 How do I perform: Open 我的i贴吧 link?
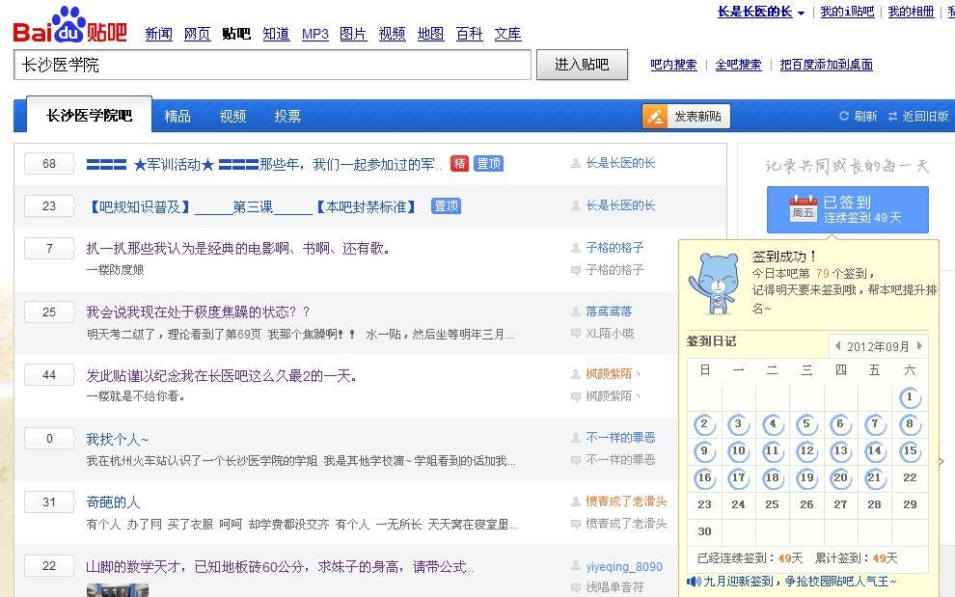[x=847, y=12]
